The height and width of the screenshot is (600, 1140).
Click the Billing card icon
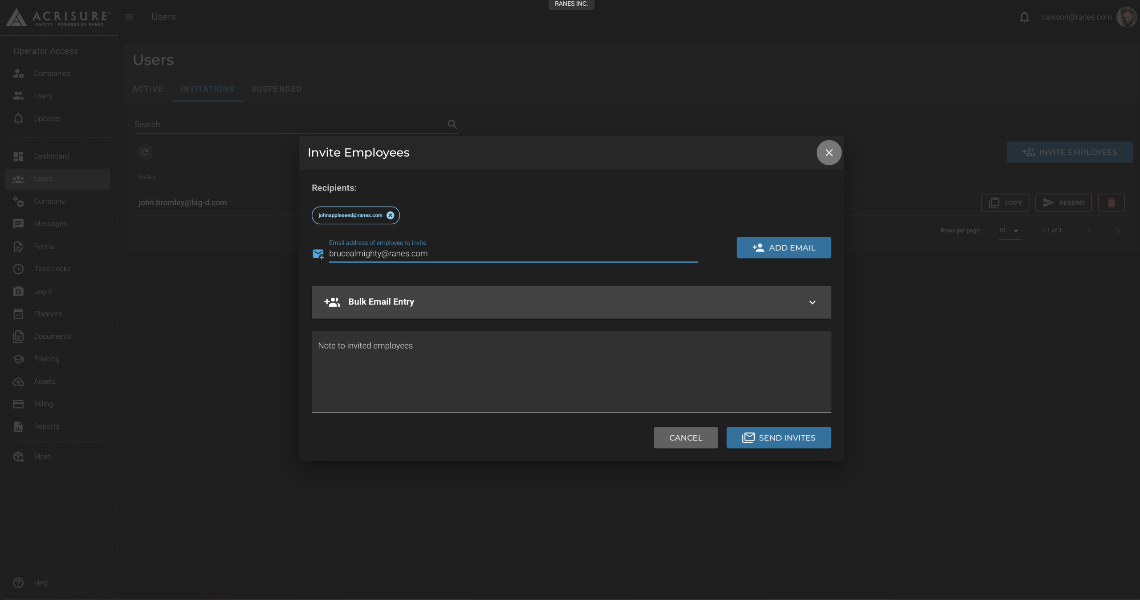[18, 404]
